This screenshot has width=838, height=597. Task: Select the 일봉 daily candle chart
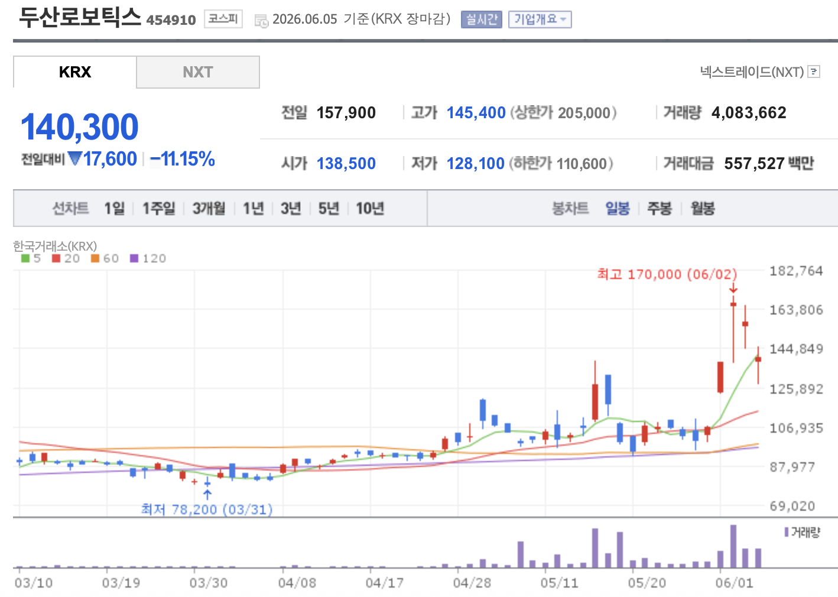(x=618, y=208)
